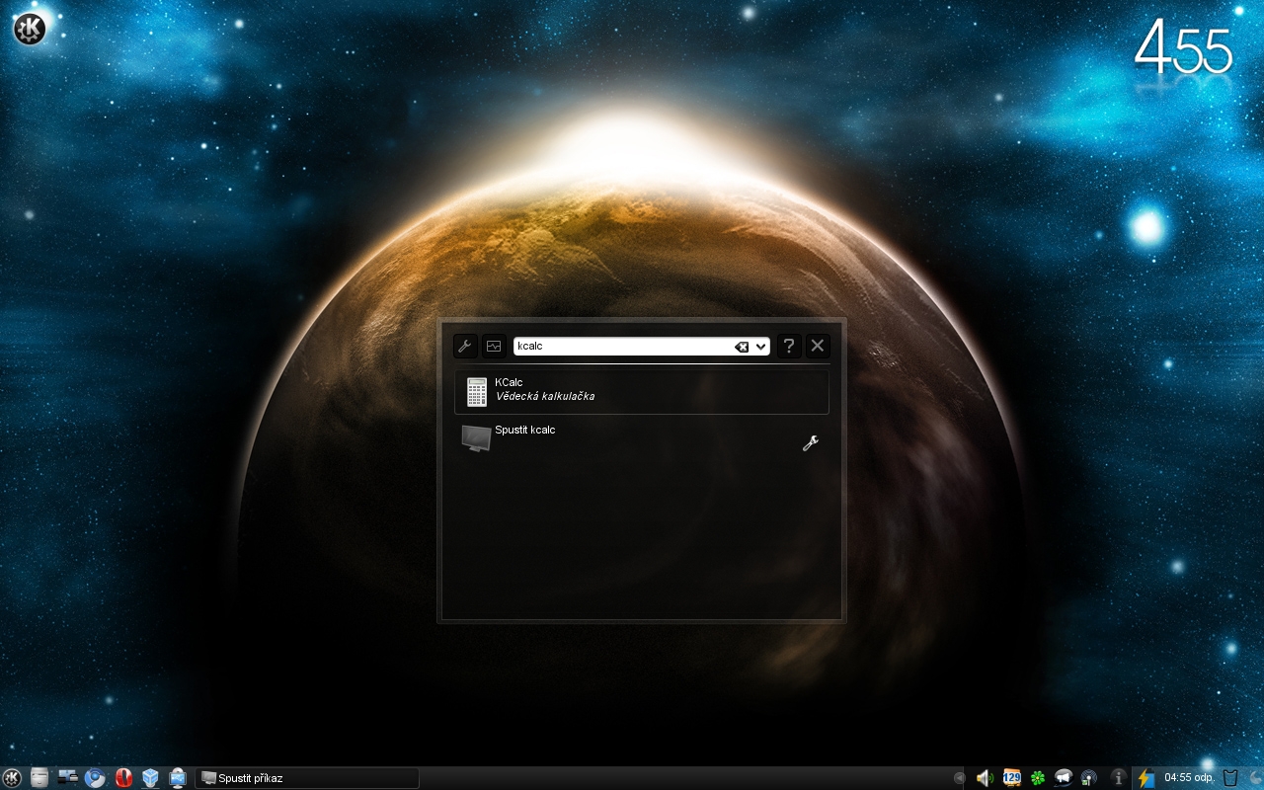
Task: Open system activity monitor button in KRunner
Action: point(494,347)
